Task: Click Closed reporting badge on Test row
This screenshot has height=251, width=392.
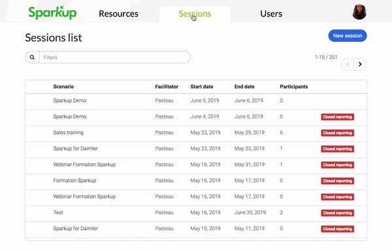Action: point(338,212)
